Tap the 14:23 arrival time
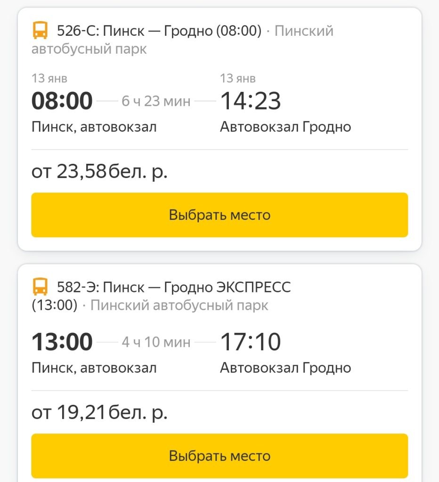The height and width of the screenshot is (482, 439). pos(250,101)
